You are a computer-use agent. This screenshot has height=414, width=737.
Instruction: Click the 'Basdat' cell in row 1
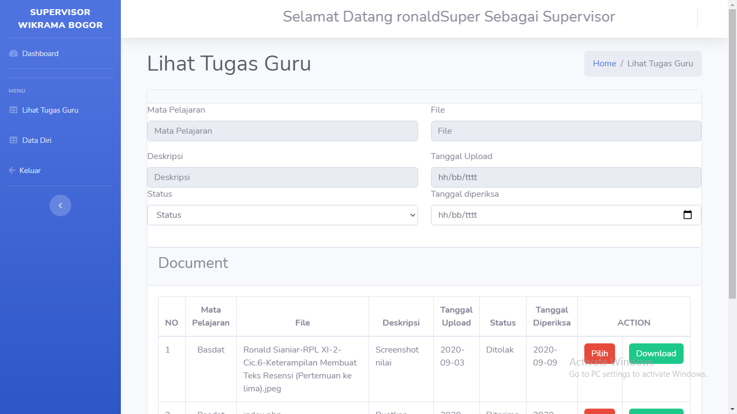(211, 369)
